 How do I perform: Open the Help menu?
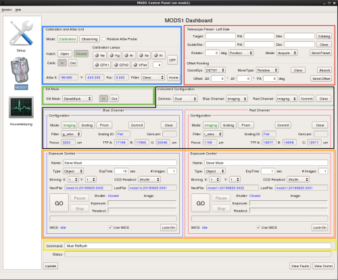click(18, 9)
